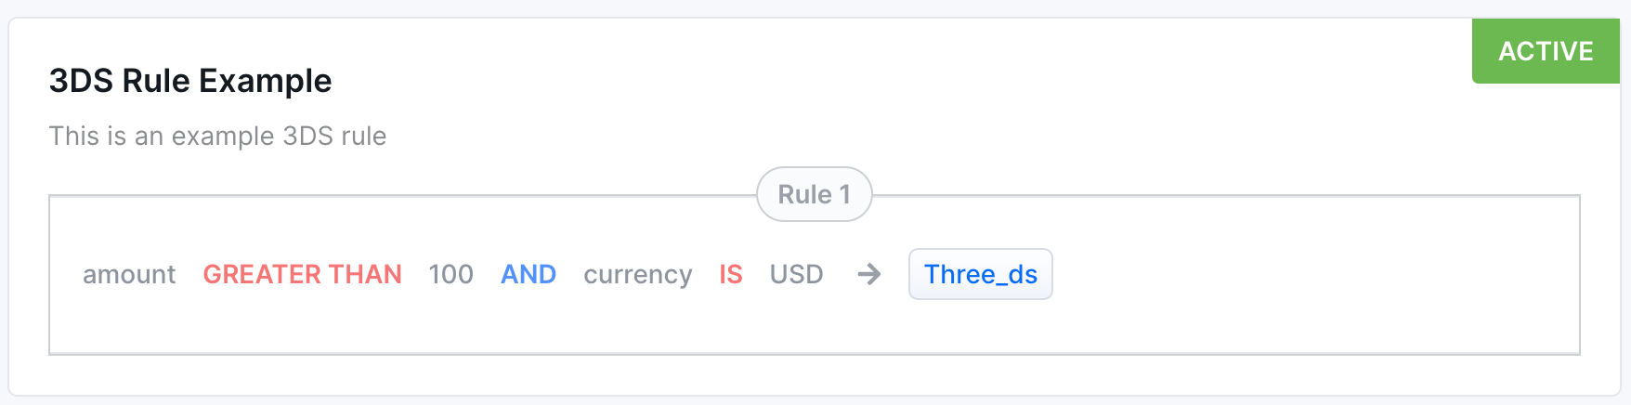Click the word THAN in the operator
This screenshot has height=405, width=1631.
click(365, 274)
